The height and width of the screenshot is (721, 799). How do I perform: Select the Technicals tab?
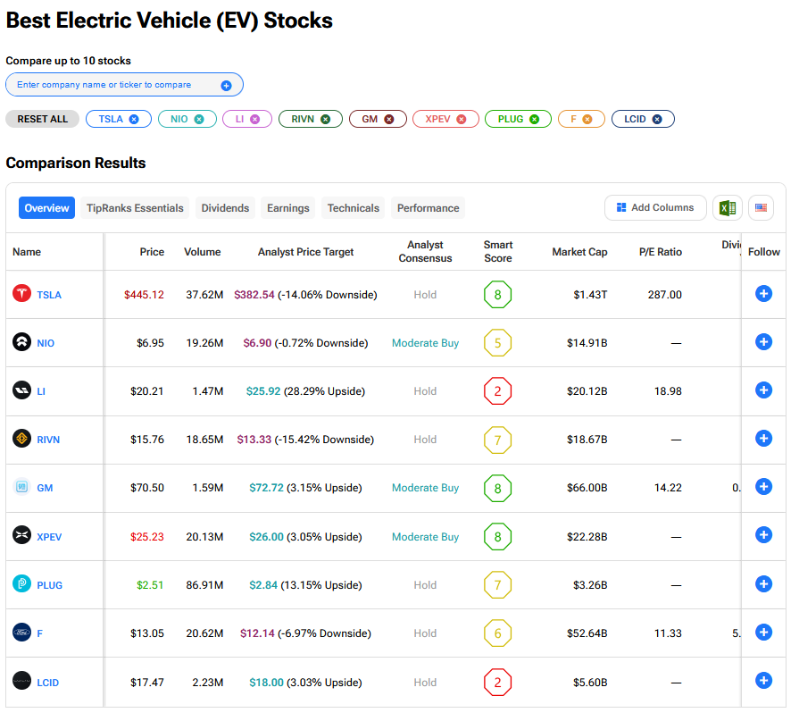(353, 208)
